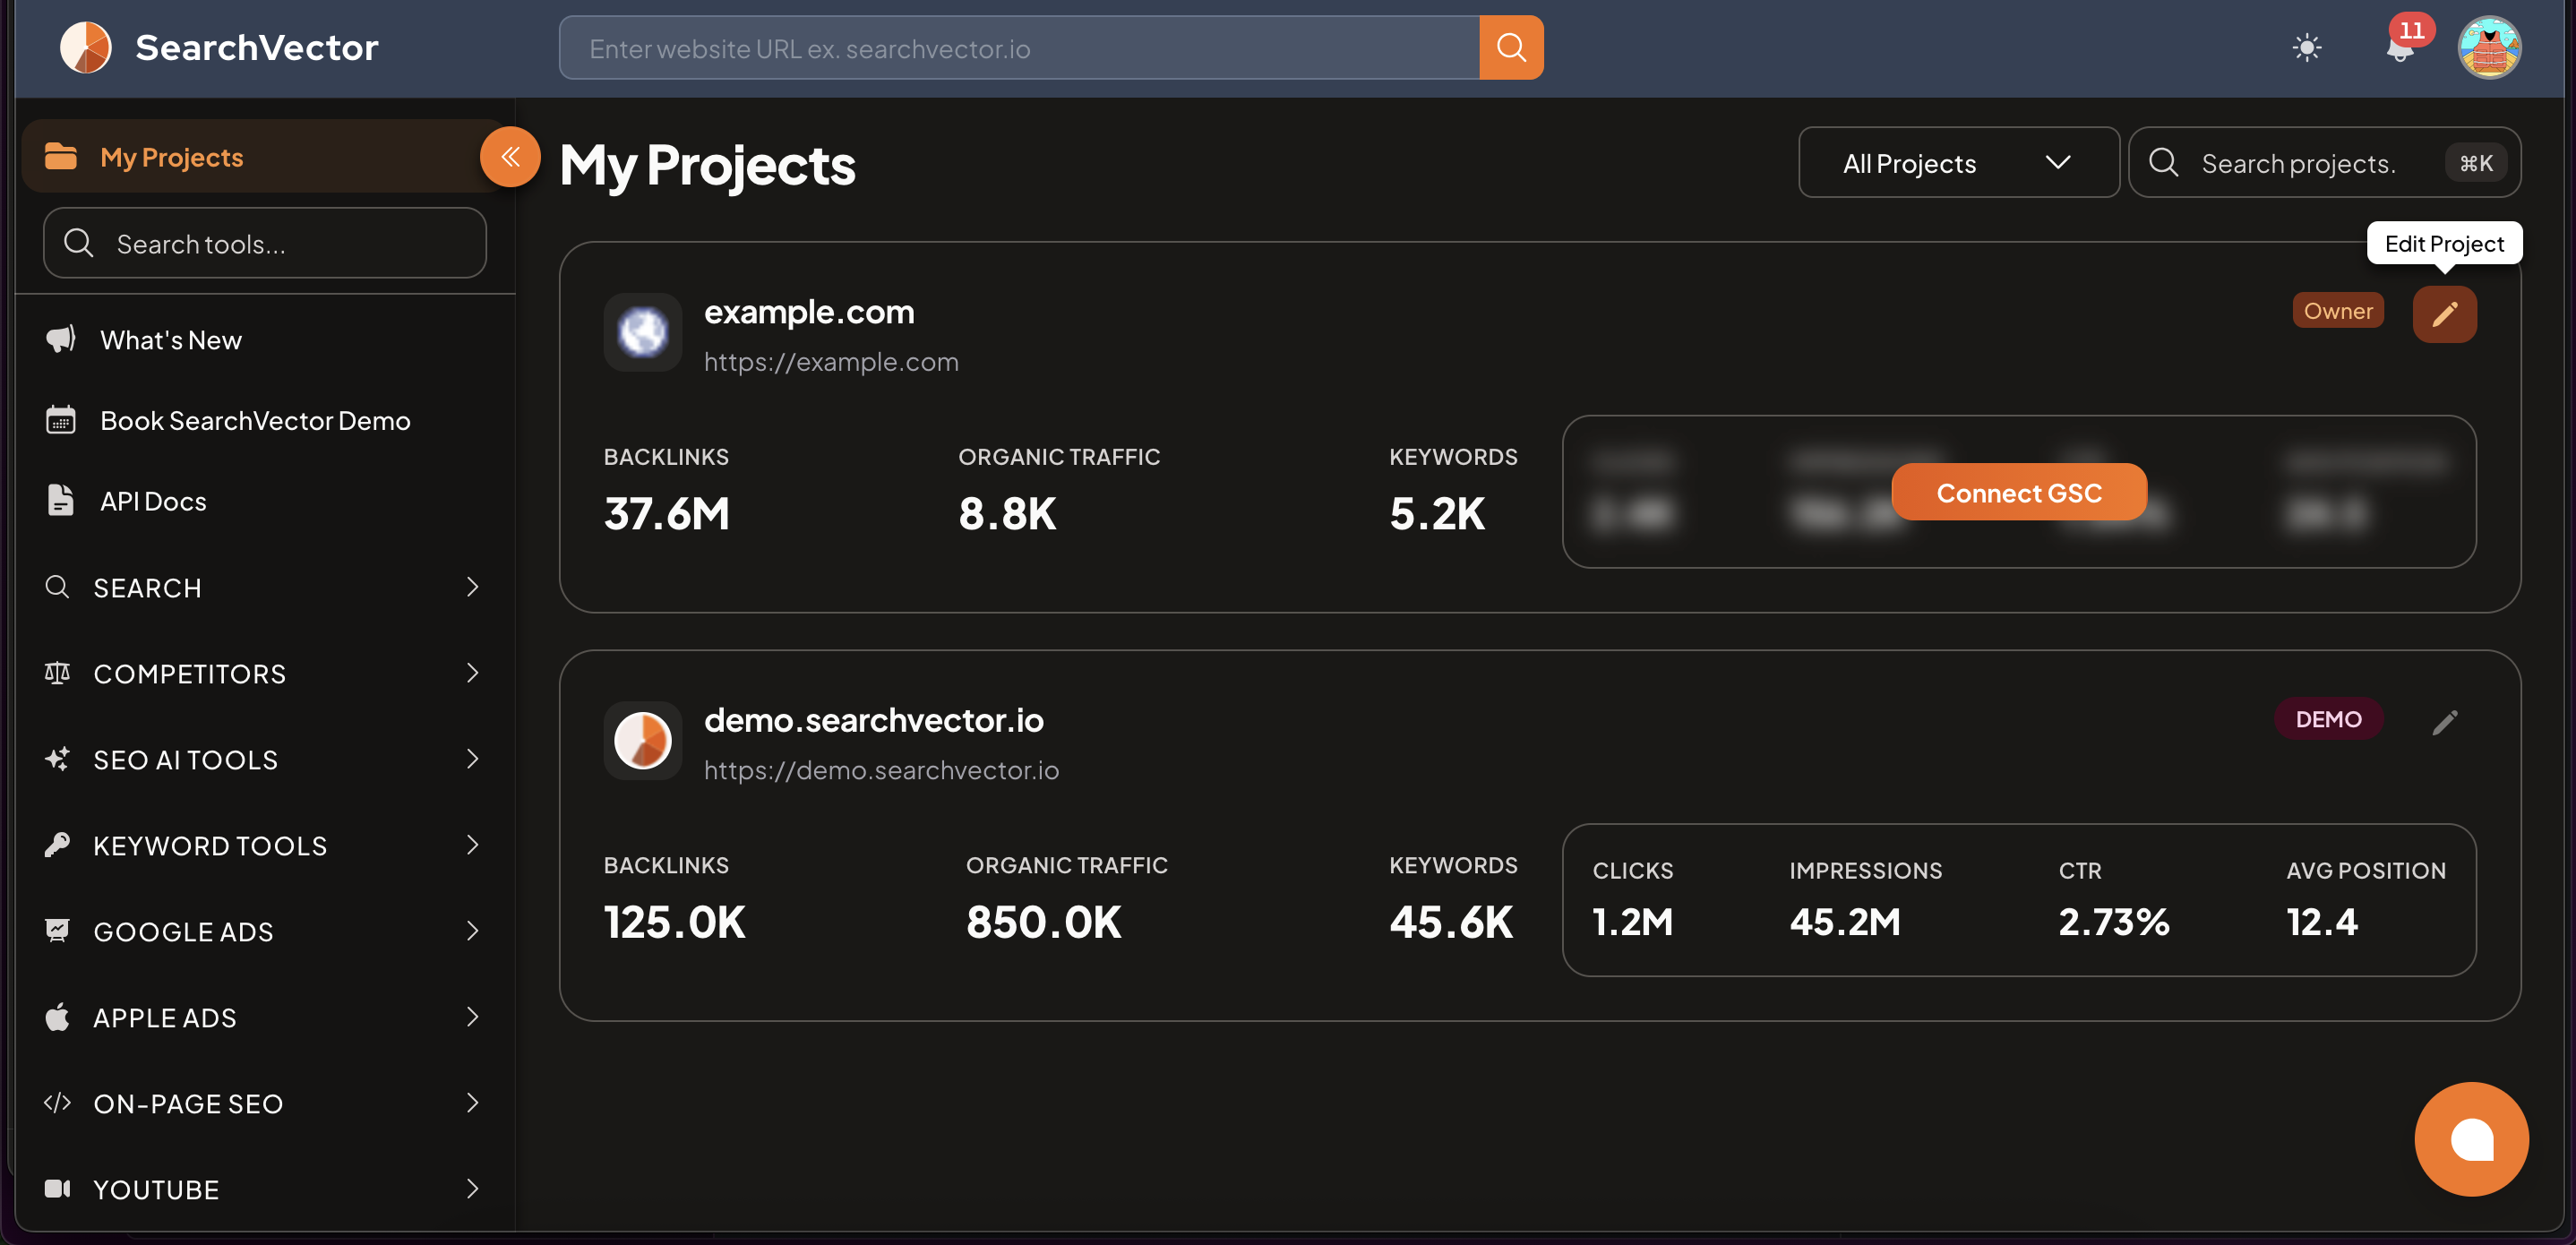Click the APPLE ADS apple icon
The height and width of the screenshot is (1245, 2576).
click(57, 1016)
